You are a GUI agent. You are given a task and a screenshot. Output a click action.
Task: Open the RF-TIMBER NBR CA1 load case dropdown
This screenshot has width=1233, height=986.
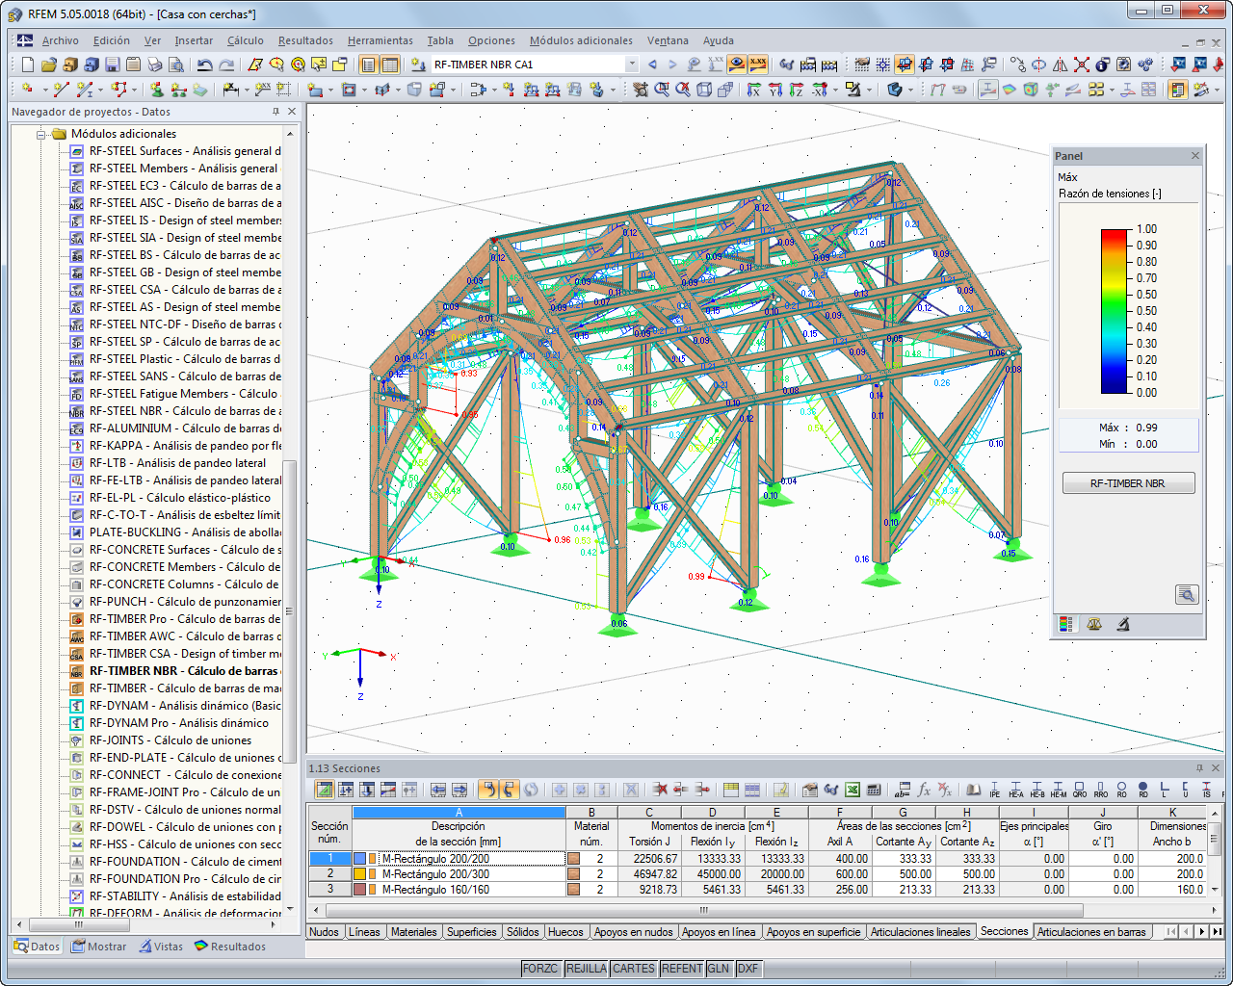[632, 65]
